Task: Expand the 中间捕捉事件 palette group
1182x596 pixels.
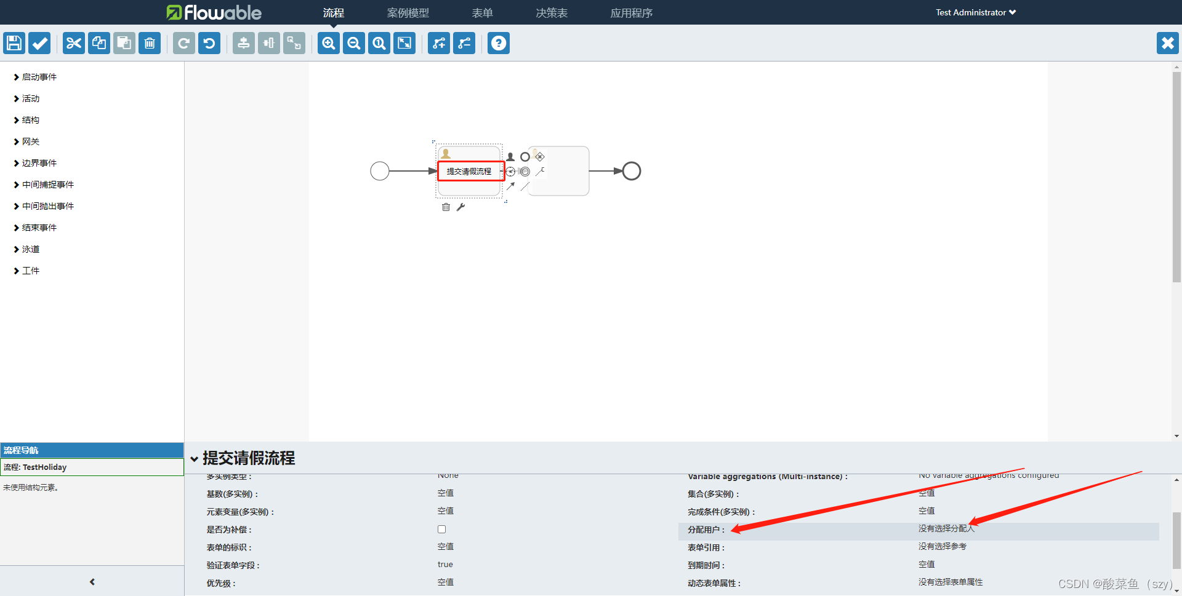Action: click(44, 185)
